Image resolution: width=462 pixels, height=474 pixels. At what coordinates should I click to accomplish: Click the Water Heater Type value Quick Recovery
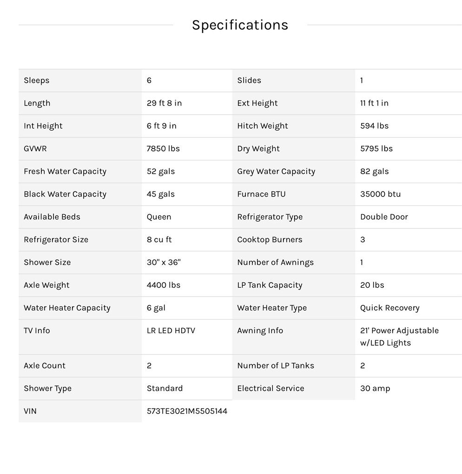click(x=389, y=308)
